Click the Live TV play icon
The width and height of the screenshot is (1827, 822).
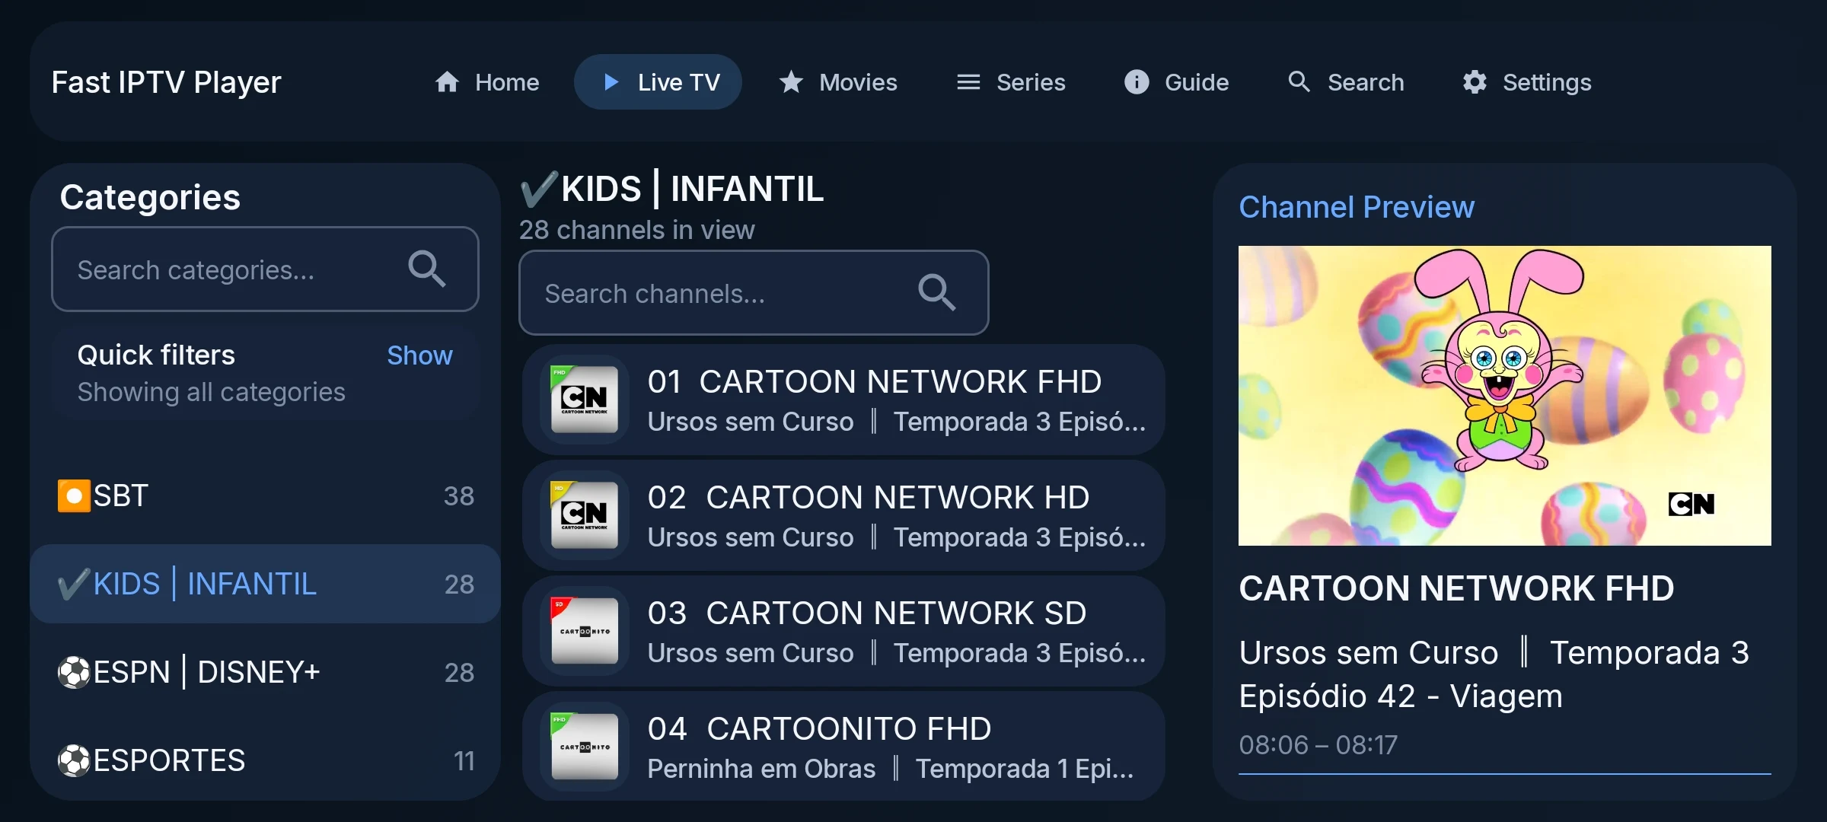click(611, 81)
